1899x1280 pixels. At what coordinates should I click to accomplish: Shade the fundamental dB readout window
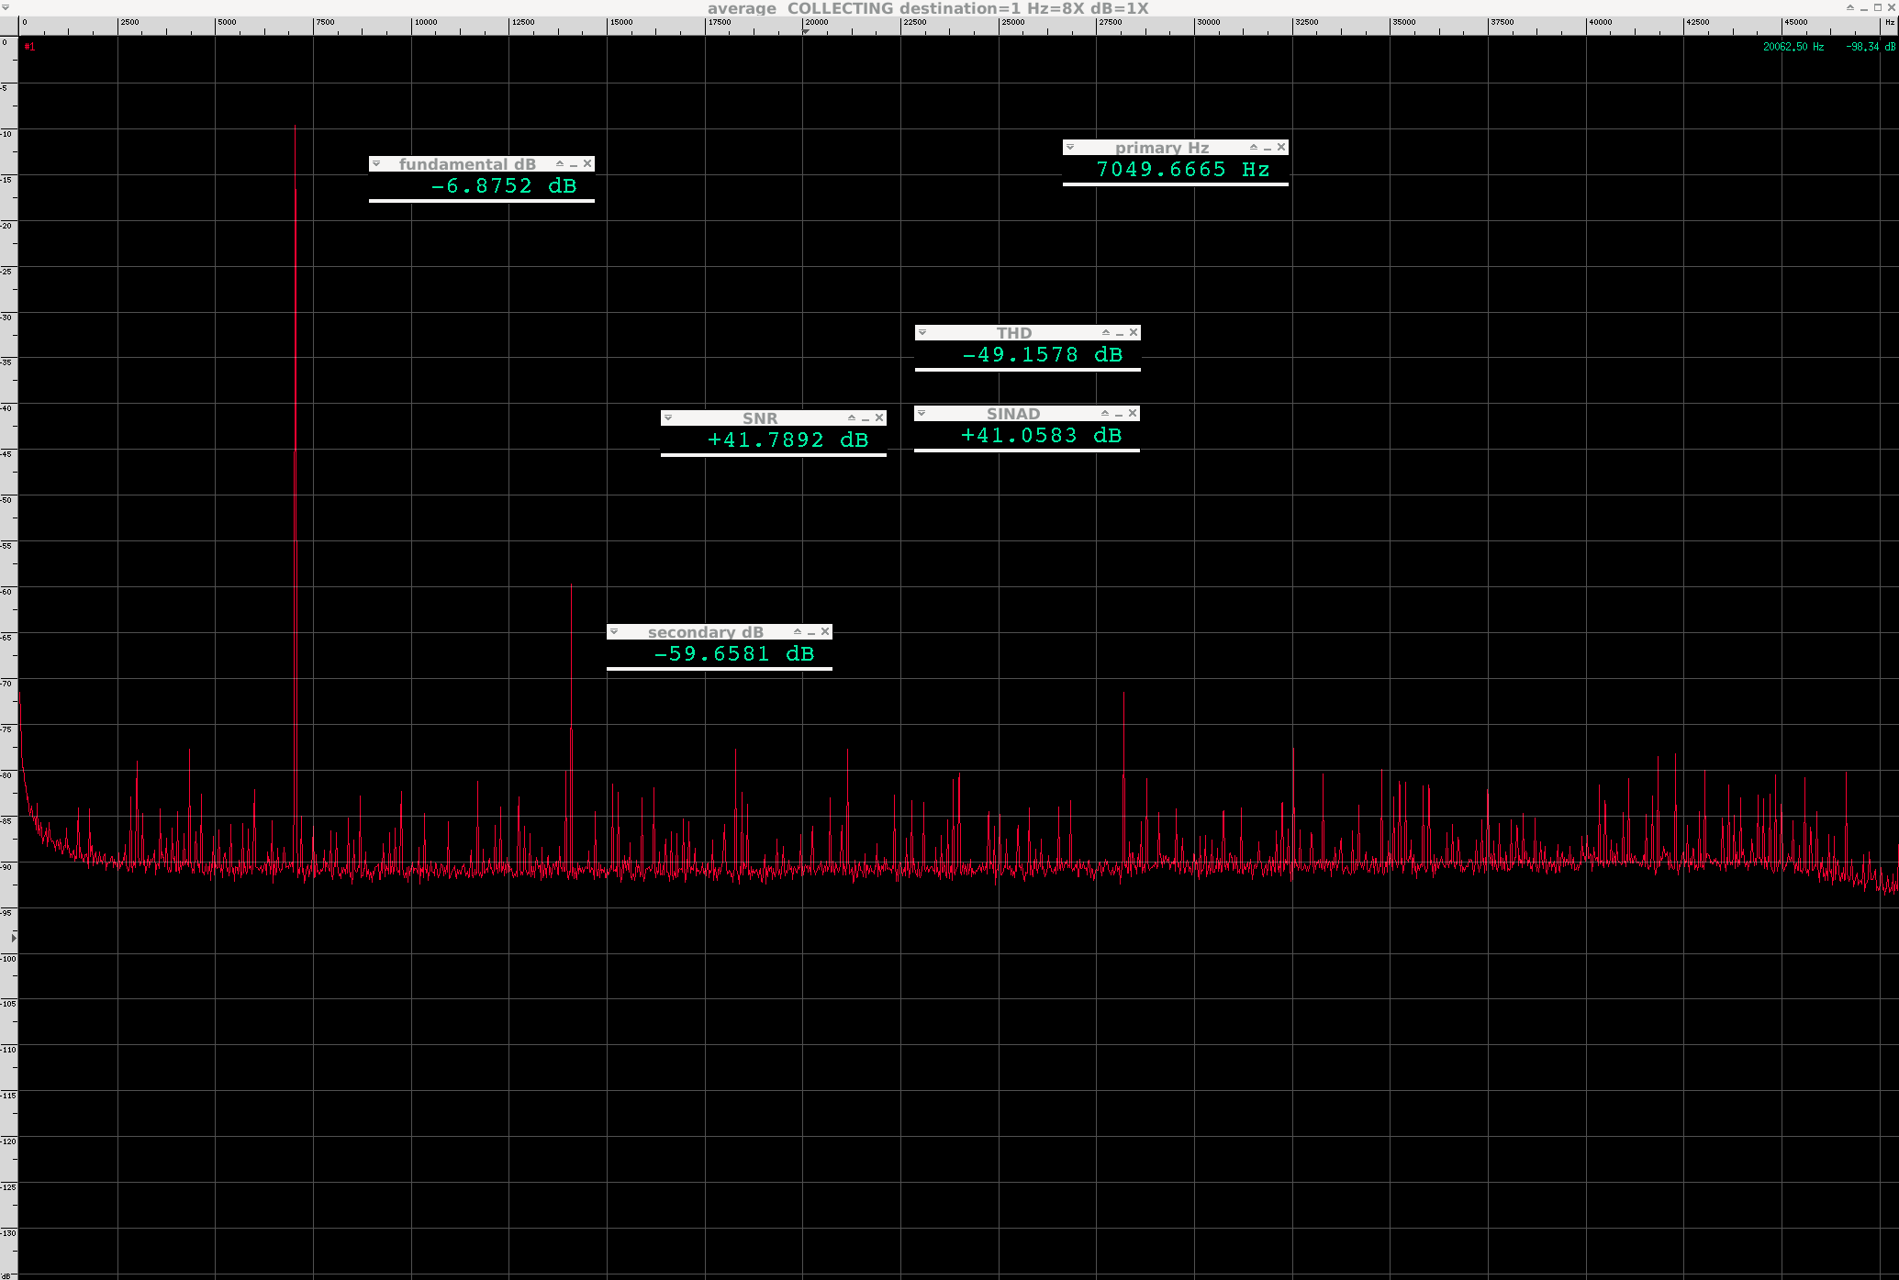point(560,164)
